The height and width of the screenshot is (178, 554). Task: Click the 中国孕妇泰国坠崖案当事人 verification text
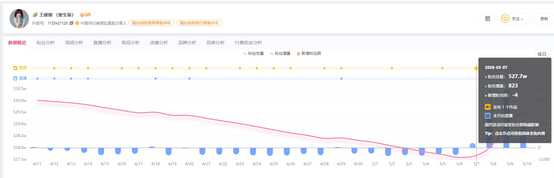tap(104, 23)
